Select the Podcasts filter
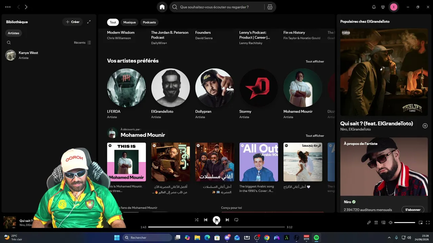The width and height of the screenshot is (433, 243). 149,22
